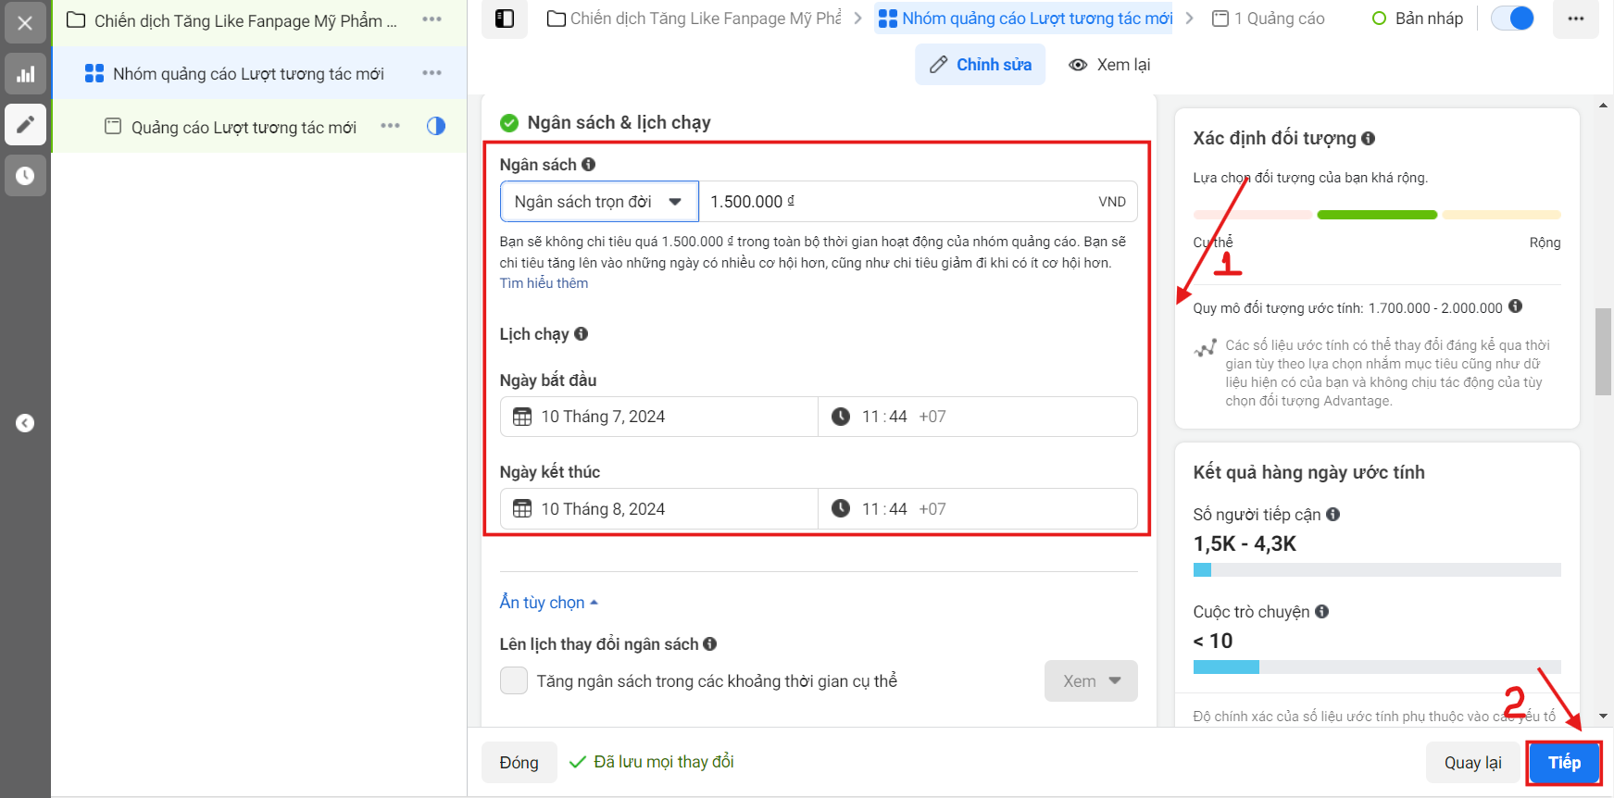Click the Số người tiếp cận estimate bar
Image resolution: width=1614 pixels, height=798 pixels.
(1377, 569)
